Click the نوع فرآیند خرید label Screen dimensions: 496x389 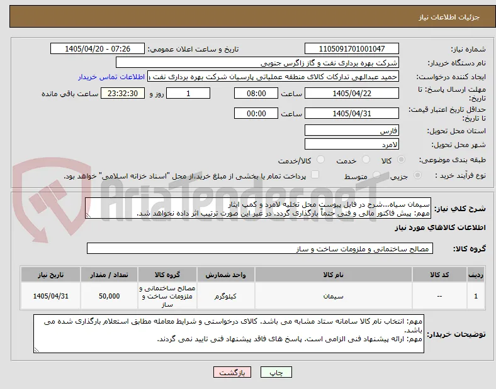click(x=461, y=175)
